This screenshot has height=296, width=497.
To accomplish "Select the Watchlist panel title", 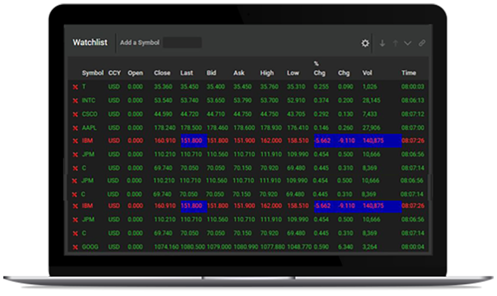I will (89, 42).
